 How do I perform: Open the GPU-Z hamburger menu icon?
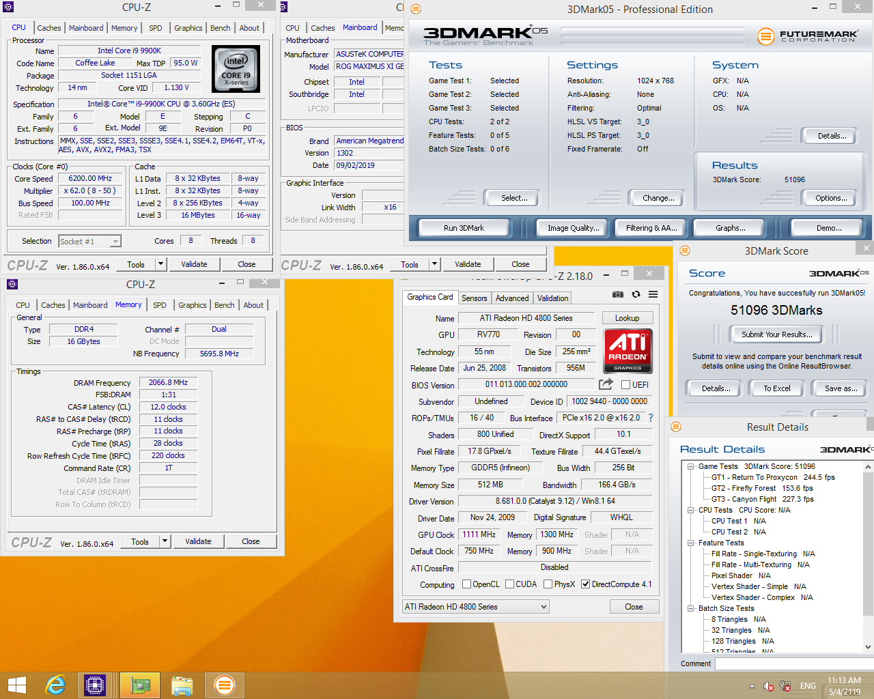(x=653, y=294)
